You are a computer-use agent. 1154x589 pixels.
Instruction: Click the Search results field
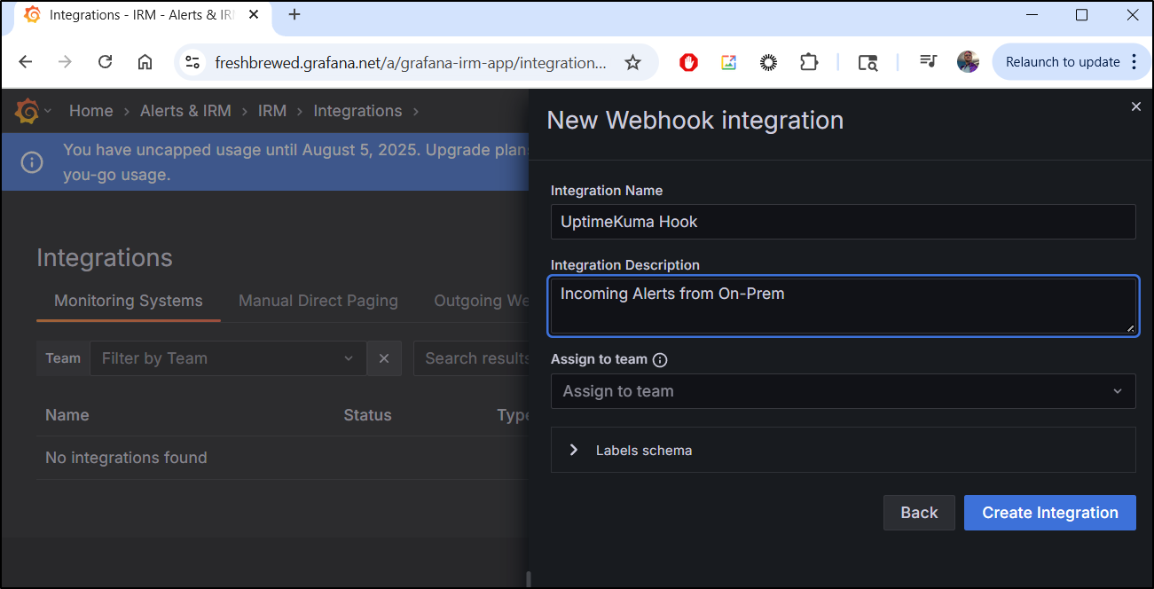tap(472, 358)
